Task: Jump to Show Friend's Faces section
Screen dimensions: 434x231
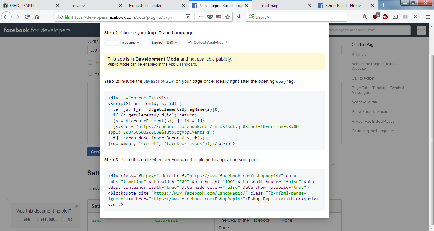Action: pyautogui.click(x=370, y=112)
